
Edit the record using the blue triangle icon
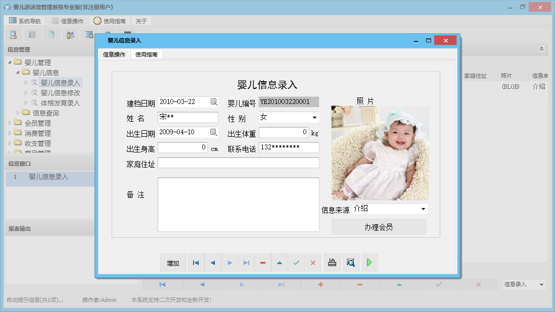coord(279,263)
